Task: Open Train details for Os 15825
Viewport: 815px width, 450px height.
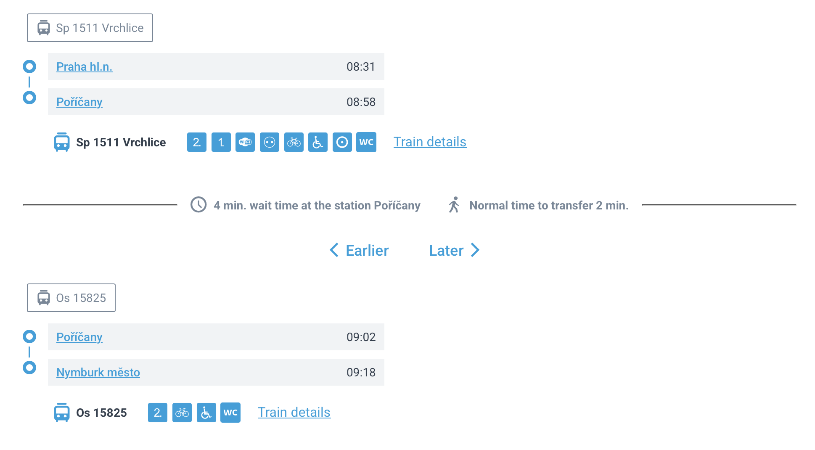Action: (294, 412)
